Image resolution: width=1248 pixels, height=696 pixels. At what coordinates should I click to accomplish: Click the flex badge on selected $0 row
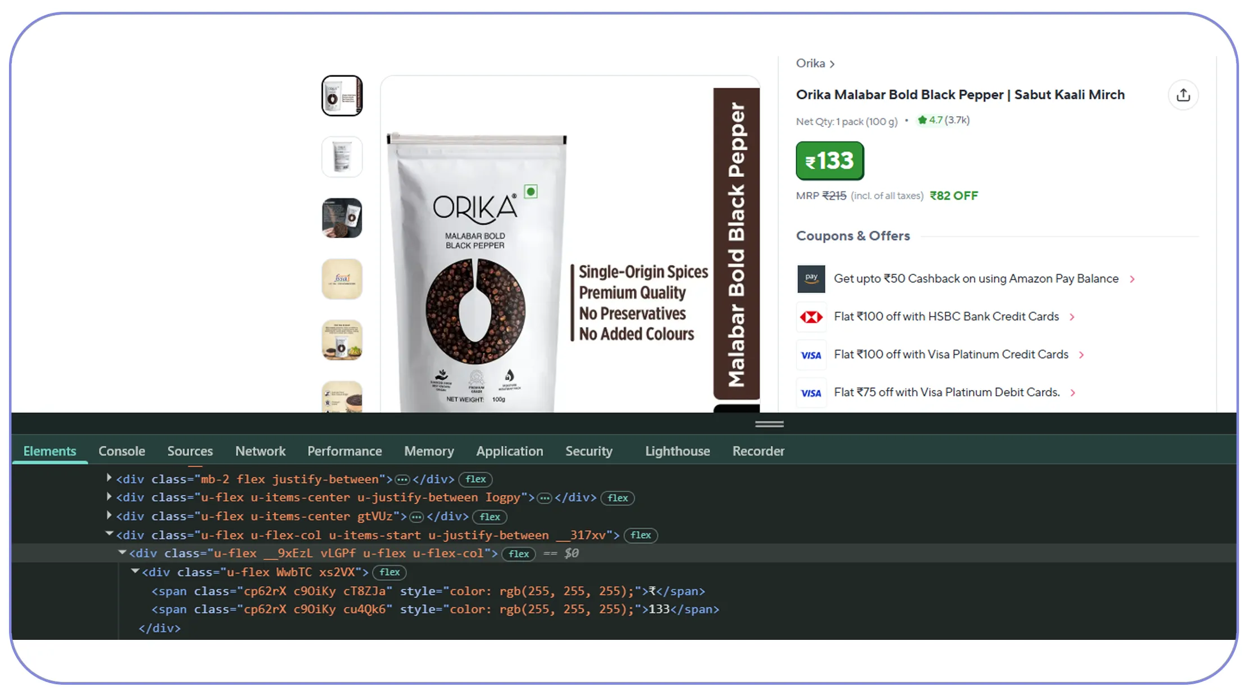519,554
